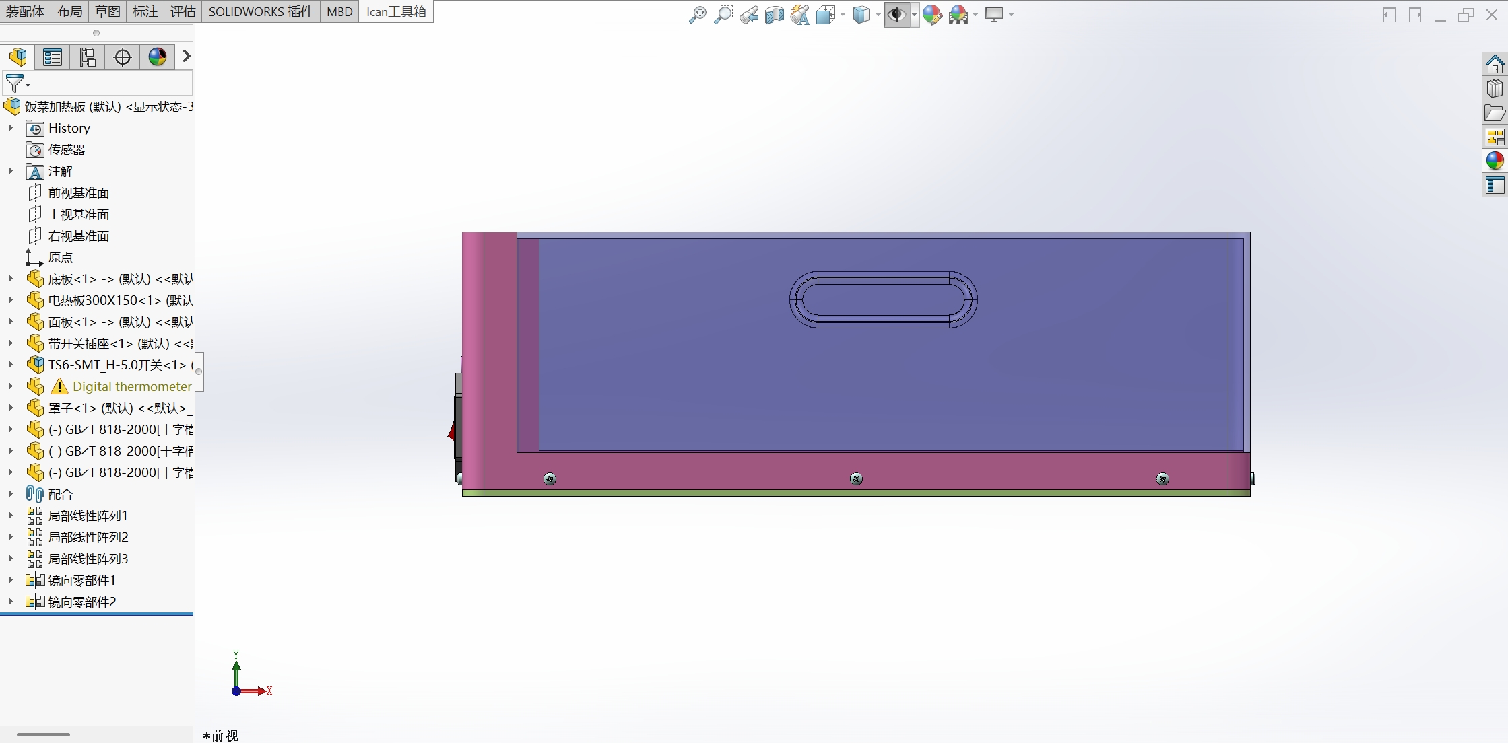The height and width of the screenshot is (743, 1508).
Task: Click the Zoom to Fit icon
Action: pos(697,14)
